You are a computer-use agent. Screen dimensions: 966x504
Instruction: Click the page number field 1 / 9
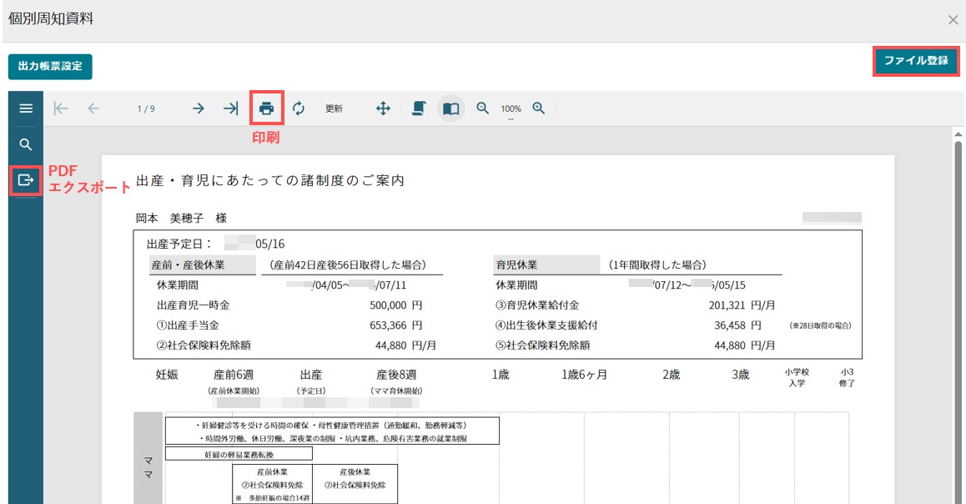(x=146, y=108)
